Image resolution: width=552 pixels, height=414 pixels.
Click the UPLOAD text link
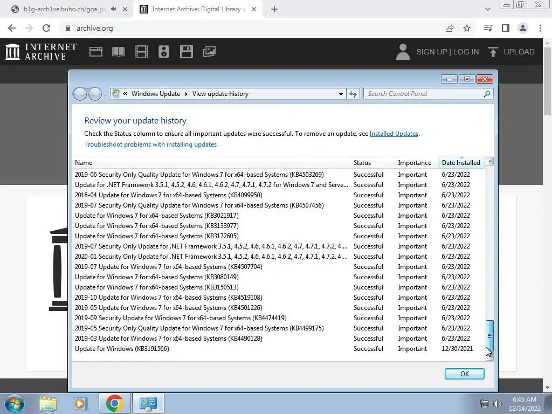(x=519, y=52)
